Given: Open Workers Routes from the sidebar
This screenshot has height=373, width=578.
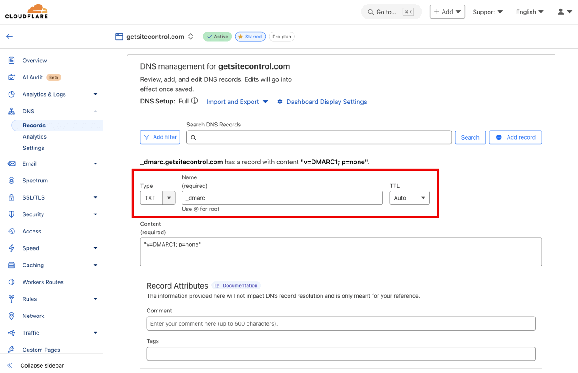Looking at the screenshot, I should (43, 282).
